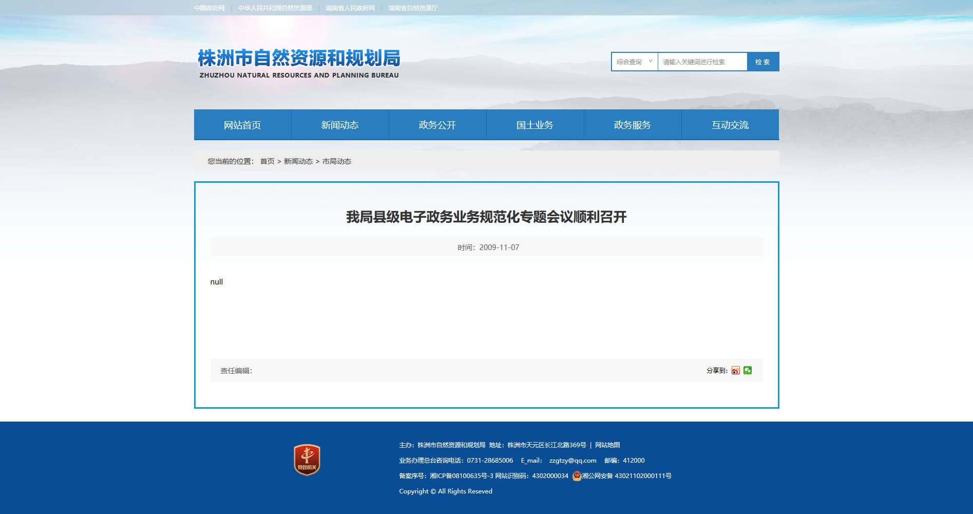Image resolution: width=973 pixels, height=514 pixels.
Task: Open 新闻动态 navigation menu
Action: 340,125
